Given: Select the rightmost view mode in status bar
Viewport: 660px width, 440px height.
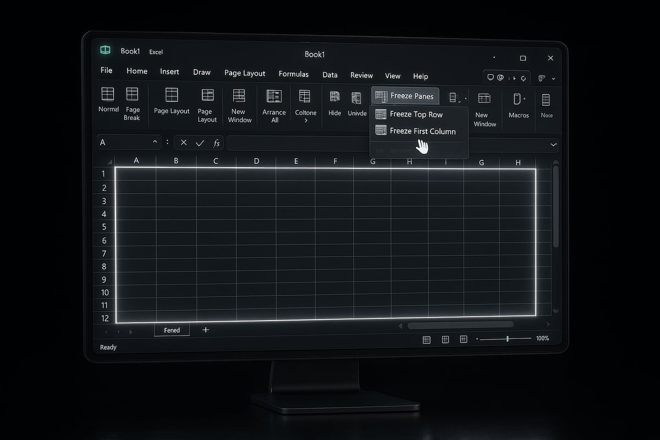Looking at the screenshot, I should [x=464, y=339].
